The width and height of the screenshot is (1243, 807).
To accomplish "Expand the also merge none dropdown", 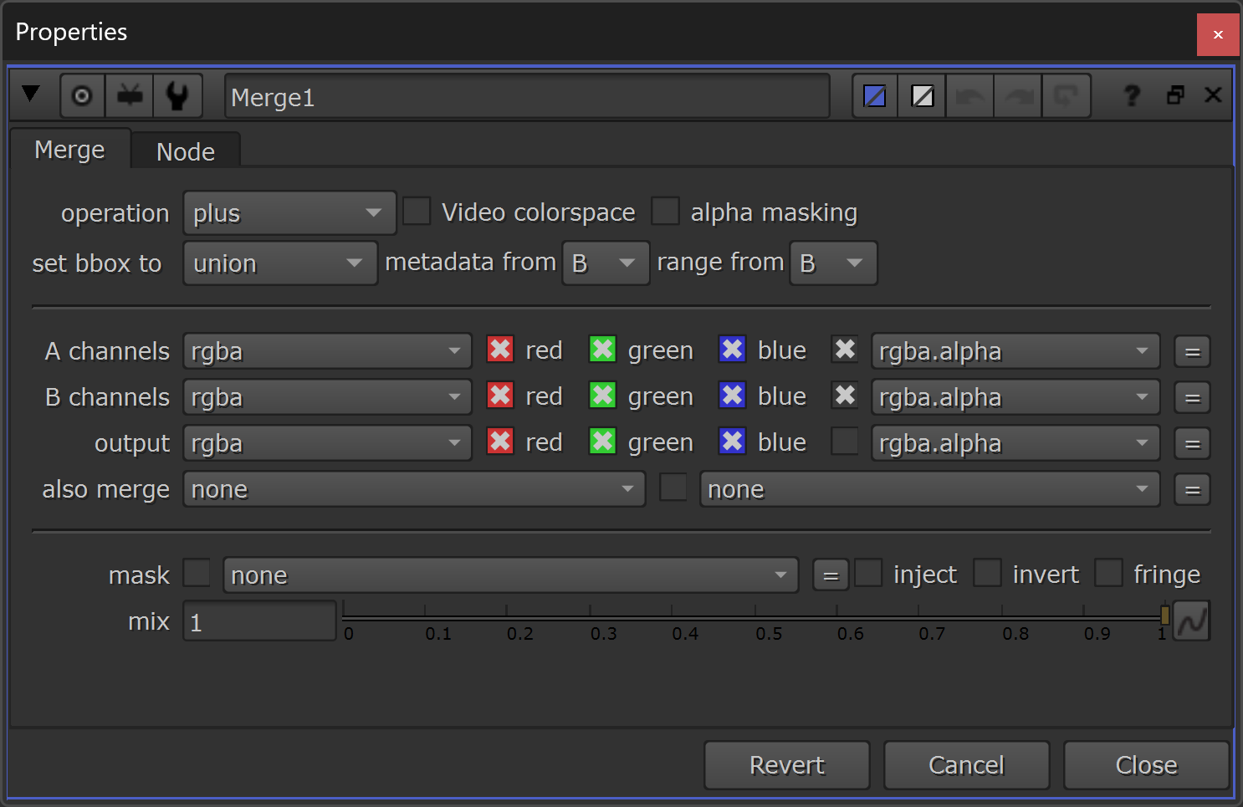I will click(414, 489).
